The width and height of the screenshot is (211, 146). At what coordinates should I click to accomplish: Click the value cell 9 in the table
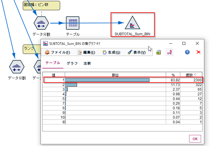point(54,113)
